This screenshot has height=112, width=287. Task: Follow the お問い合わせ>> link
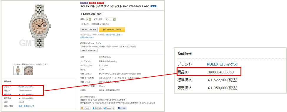click(87, 37)
